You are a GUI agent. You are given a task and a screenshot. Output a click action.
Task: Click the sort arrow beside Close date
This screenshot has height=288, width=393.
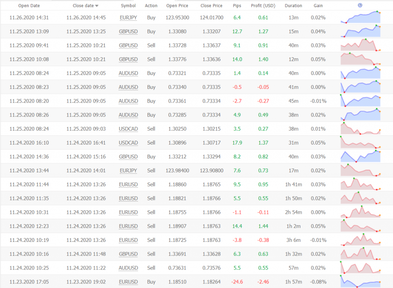(x=97, y=6)
